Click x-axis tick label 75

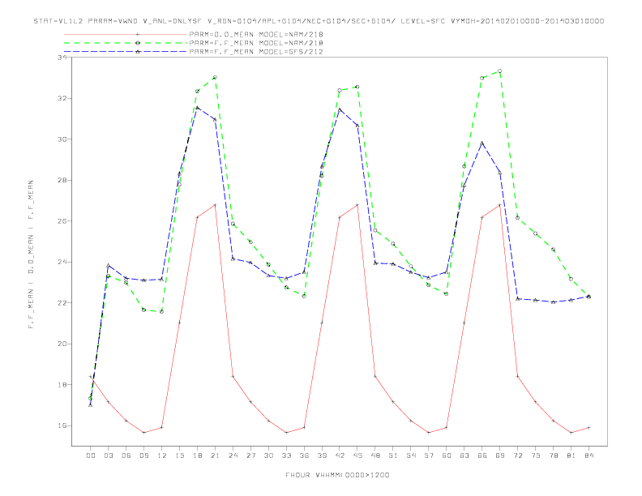pos(536,455)
